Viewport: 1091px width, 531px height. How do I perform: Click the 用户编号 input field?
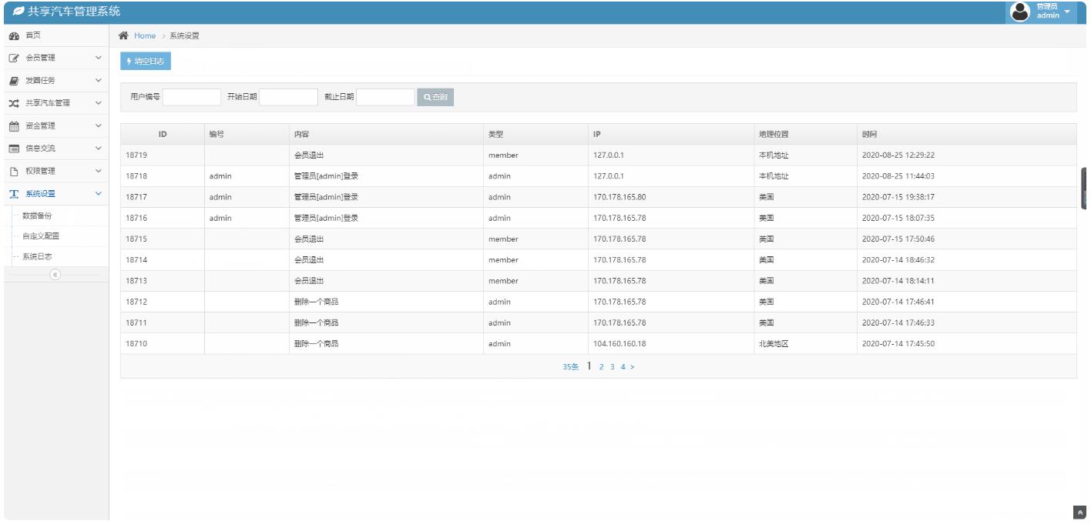click(193, 97)
